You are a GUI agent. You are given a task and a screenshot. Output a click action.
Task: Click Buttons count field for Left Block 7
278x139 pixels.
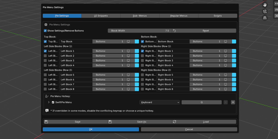pos(109,84)
